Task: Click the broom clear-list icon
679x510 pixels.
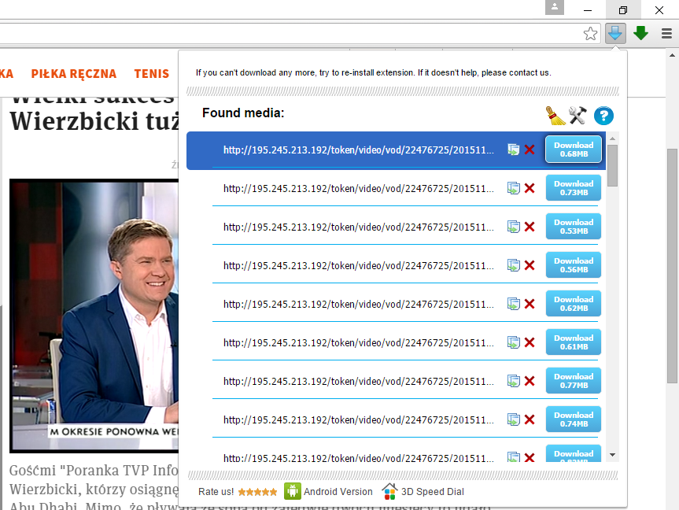Action: tap(555, 116)
